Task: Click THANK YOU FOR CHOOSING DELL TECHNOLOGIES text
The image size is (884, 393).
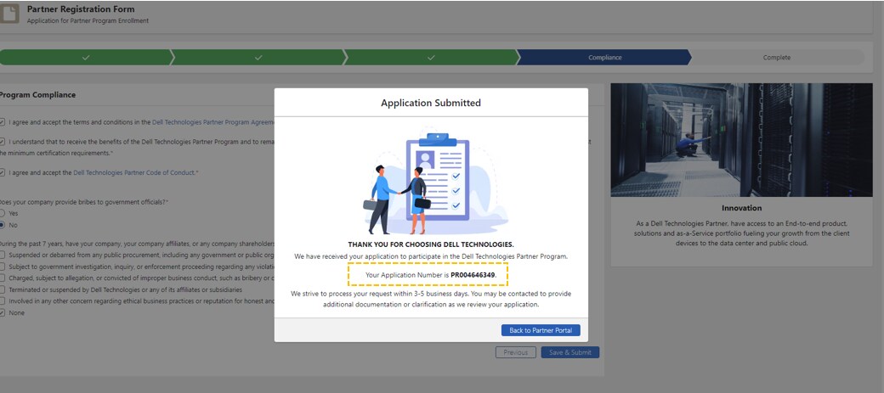Action: [431, 245]
